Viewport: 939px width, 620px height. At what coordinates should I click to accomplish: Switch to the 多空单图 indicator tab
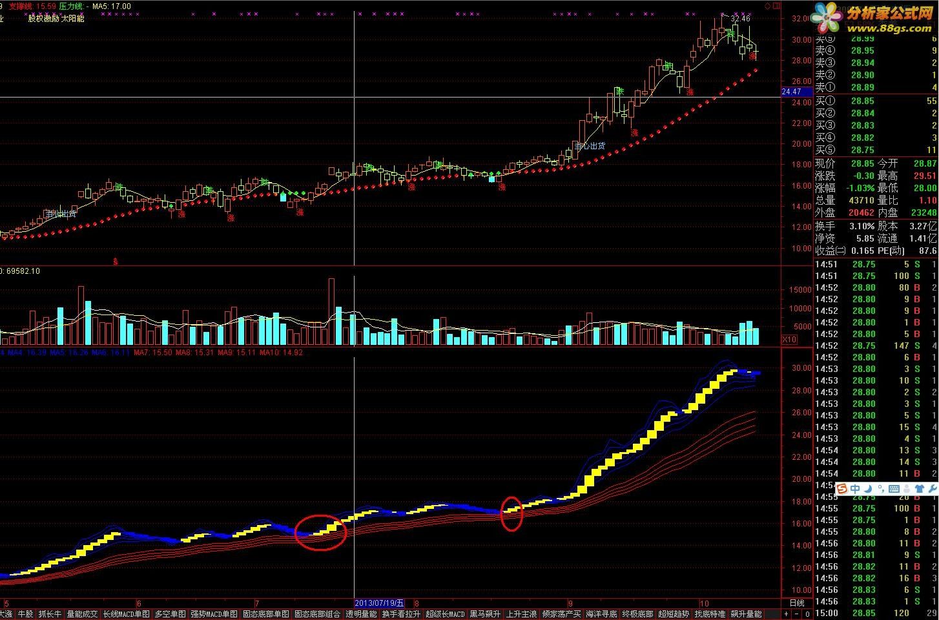170,614
